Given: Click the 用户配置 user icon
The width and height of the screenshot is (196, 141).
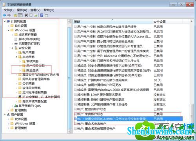Looking at the screenshot, I should (x=8, y=114).
